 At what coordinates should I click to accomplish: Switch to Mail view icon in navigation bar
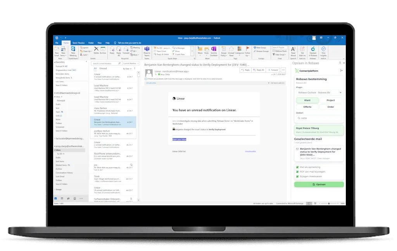click(x=56, y=198)
